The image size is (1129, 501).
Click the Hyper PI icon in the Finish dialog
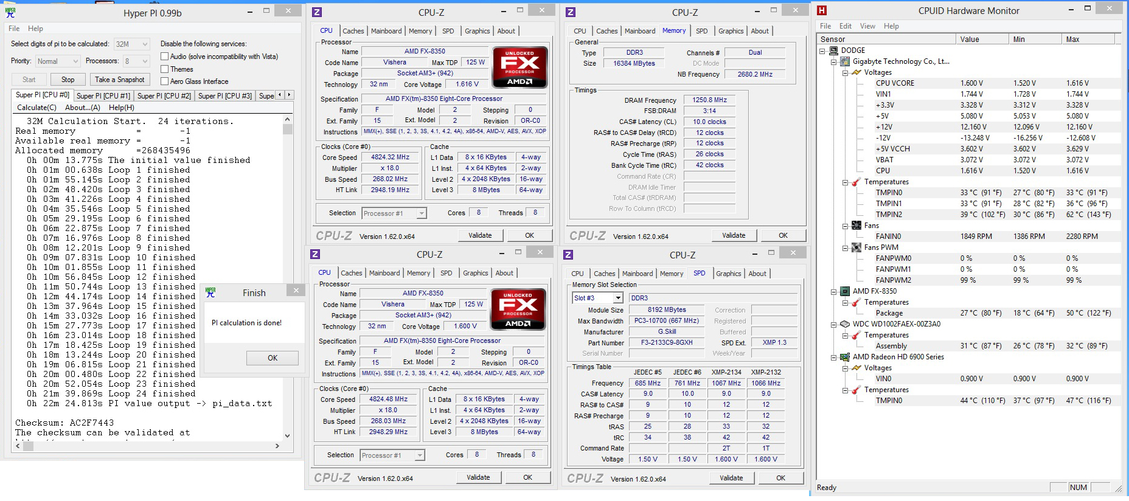click(x=210, y=292)
